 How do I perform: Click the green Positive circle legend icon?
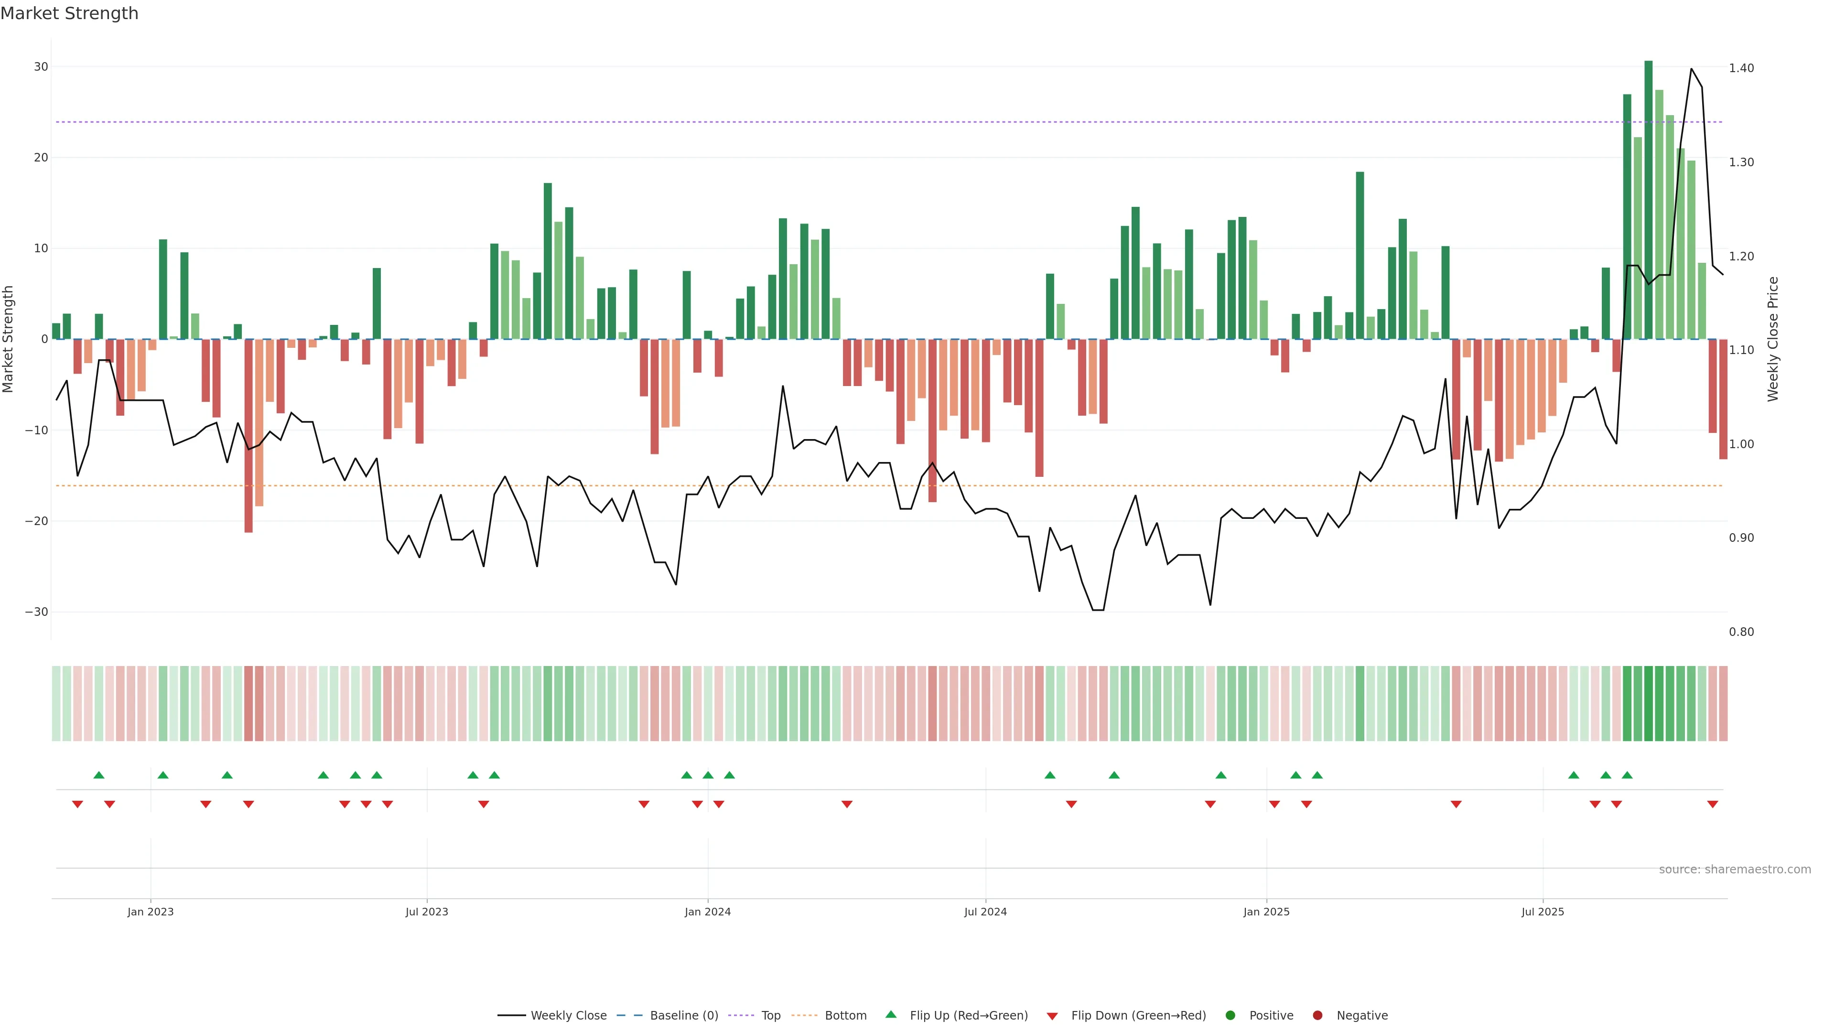click(x=1230, y=1016)
